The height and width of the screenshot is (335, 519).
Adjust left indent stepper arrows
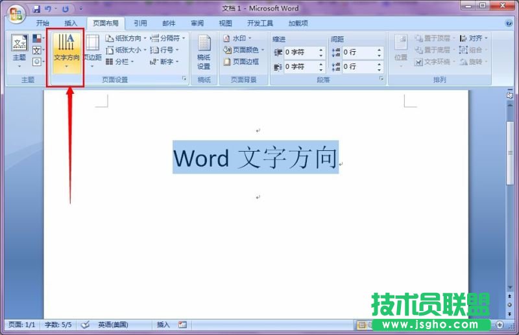[x=321, y=52]
